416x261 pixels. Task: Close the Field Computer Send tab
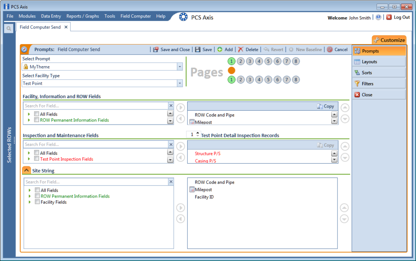pyautogui.click(x=66, y=27)
